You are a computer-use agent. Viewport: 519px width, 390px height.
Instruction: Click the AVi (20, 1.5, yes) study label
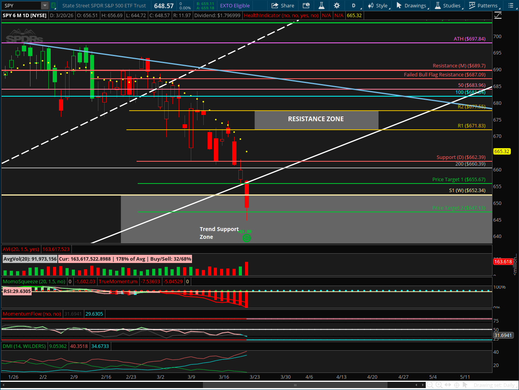pos(21,249)
